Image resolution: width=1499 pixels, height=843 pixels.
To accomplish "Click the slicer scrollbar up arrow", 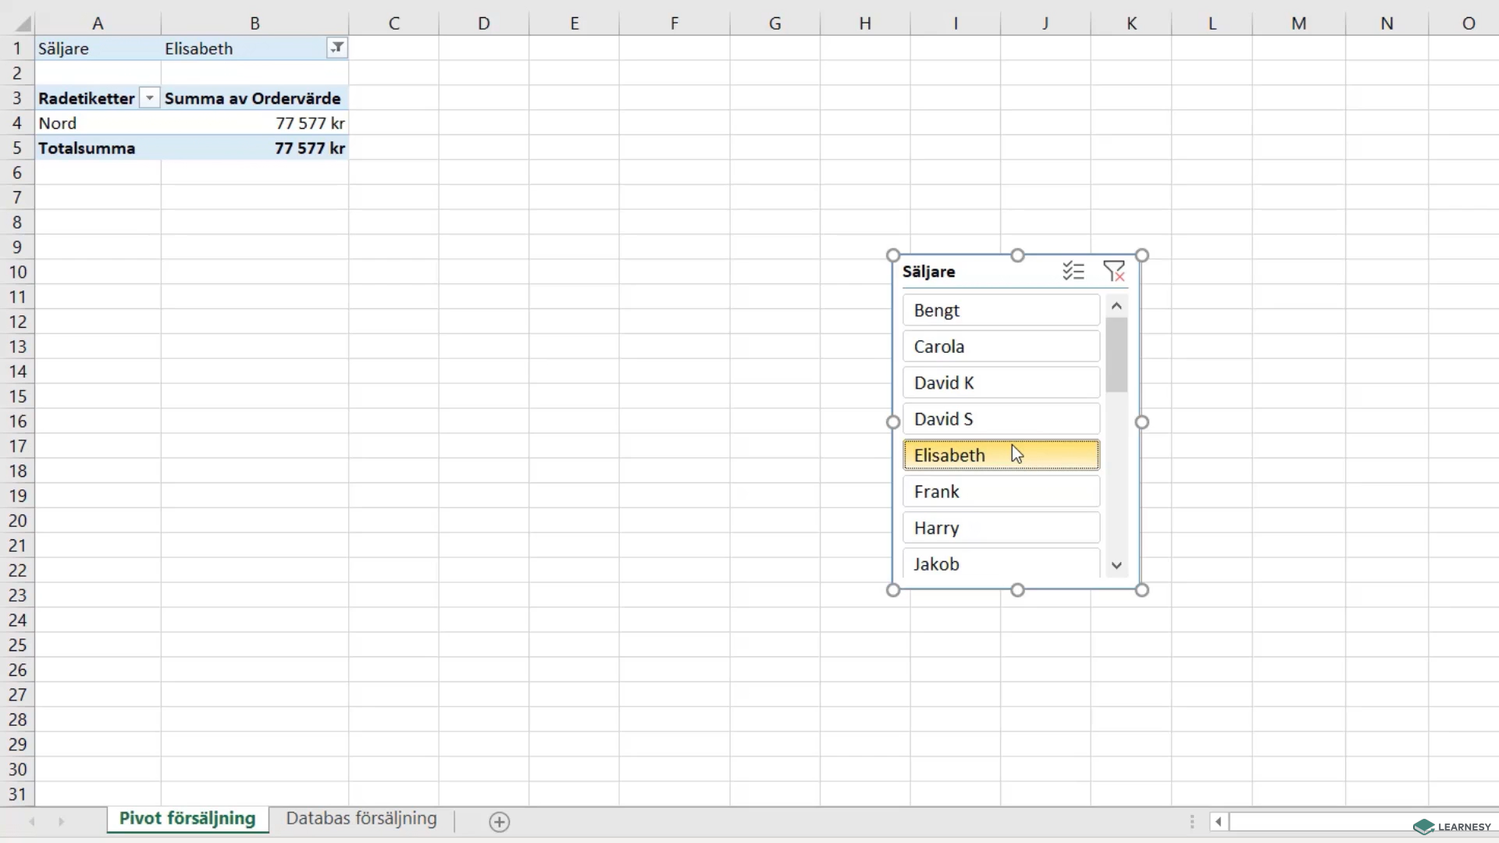I will point(1116,306).
